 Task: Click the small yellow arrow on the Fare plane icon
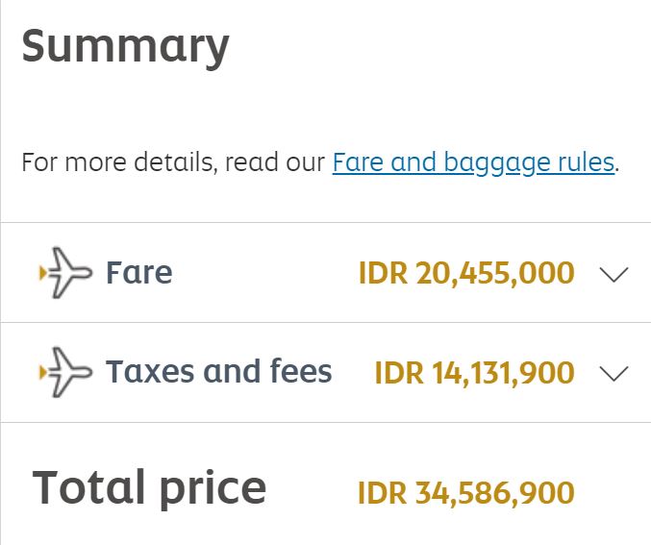pyautogui.click(x=41, y=274)
